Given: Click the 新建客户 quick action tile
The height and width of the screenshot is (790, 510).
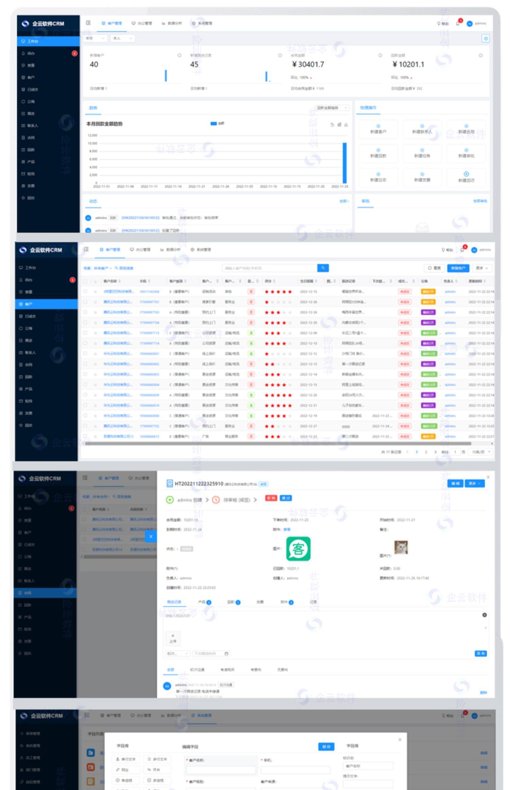Looking at the screenshot, I should coord(378,129).
